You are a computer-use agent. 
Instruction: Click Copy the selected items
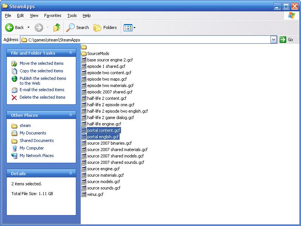point(41,71)
